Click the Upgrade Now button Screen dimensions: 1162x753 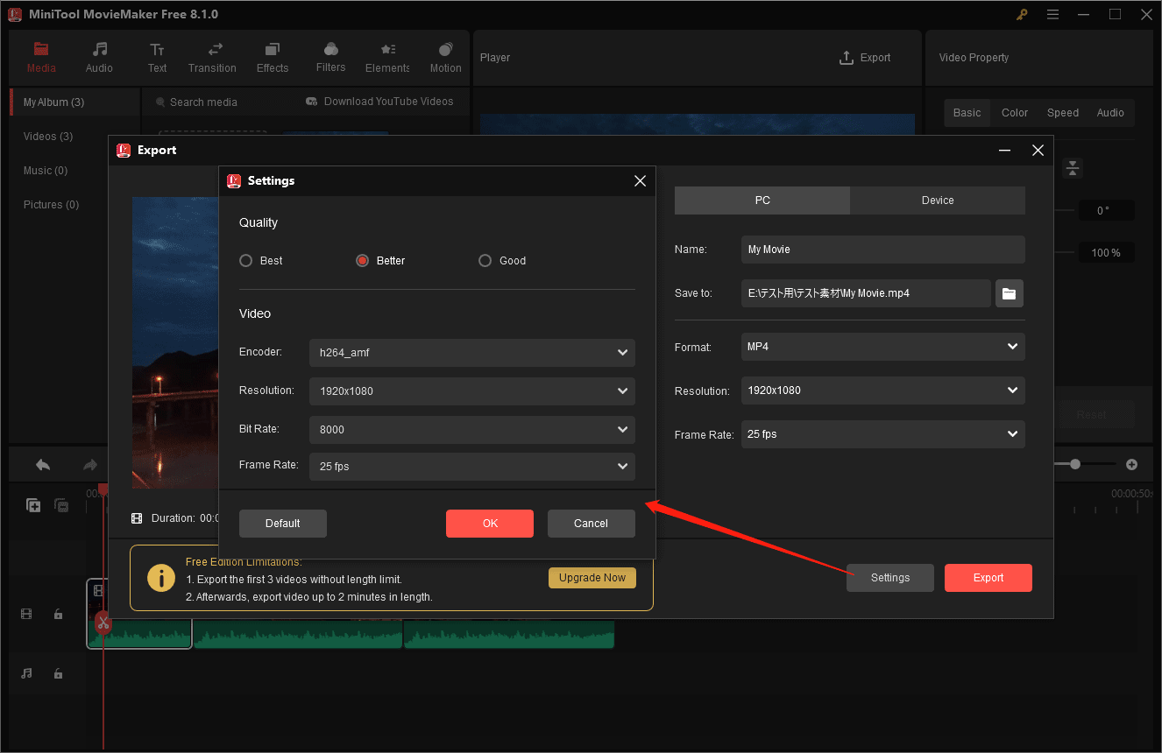[592, 578]
